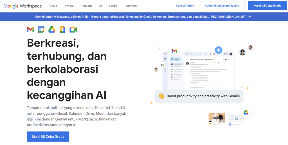This screenshot has height=145, width=288.
Task: Click the Google Meet icon above the headline
Action: 73,29
